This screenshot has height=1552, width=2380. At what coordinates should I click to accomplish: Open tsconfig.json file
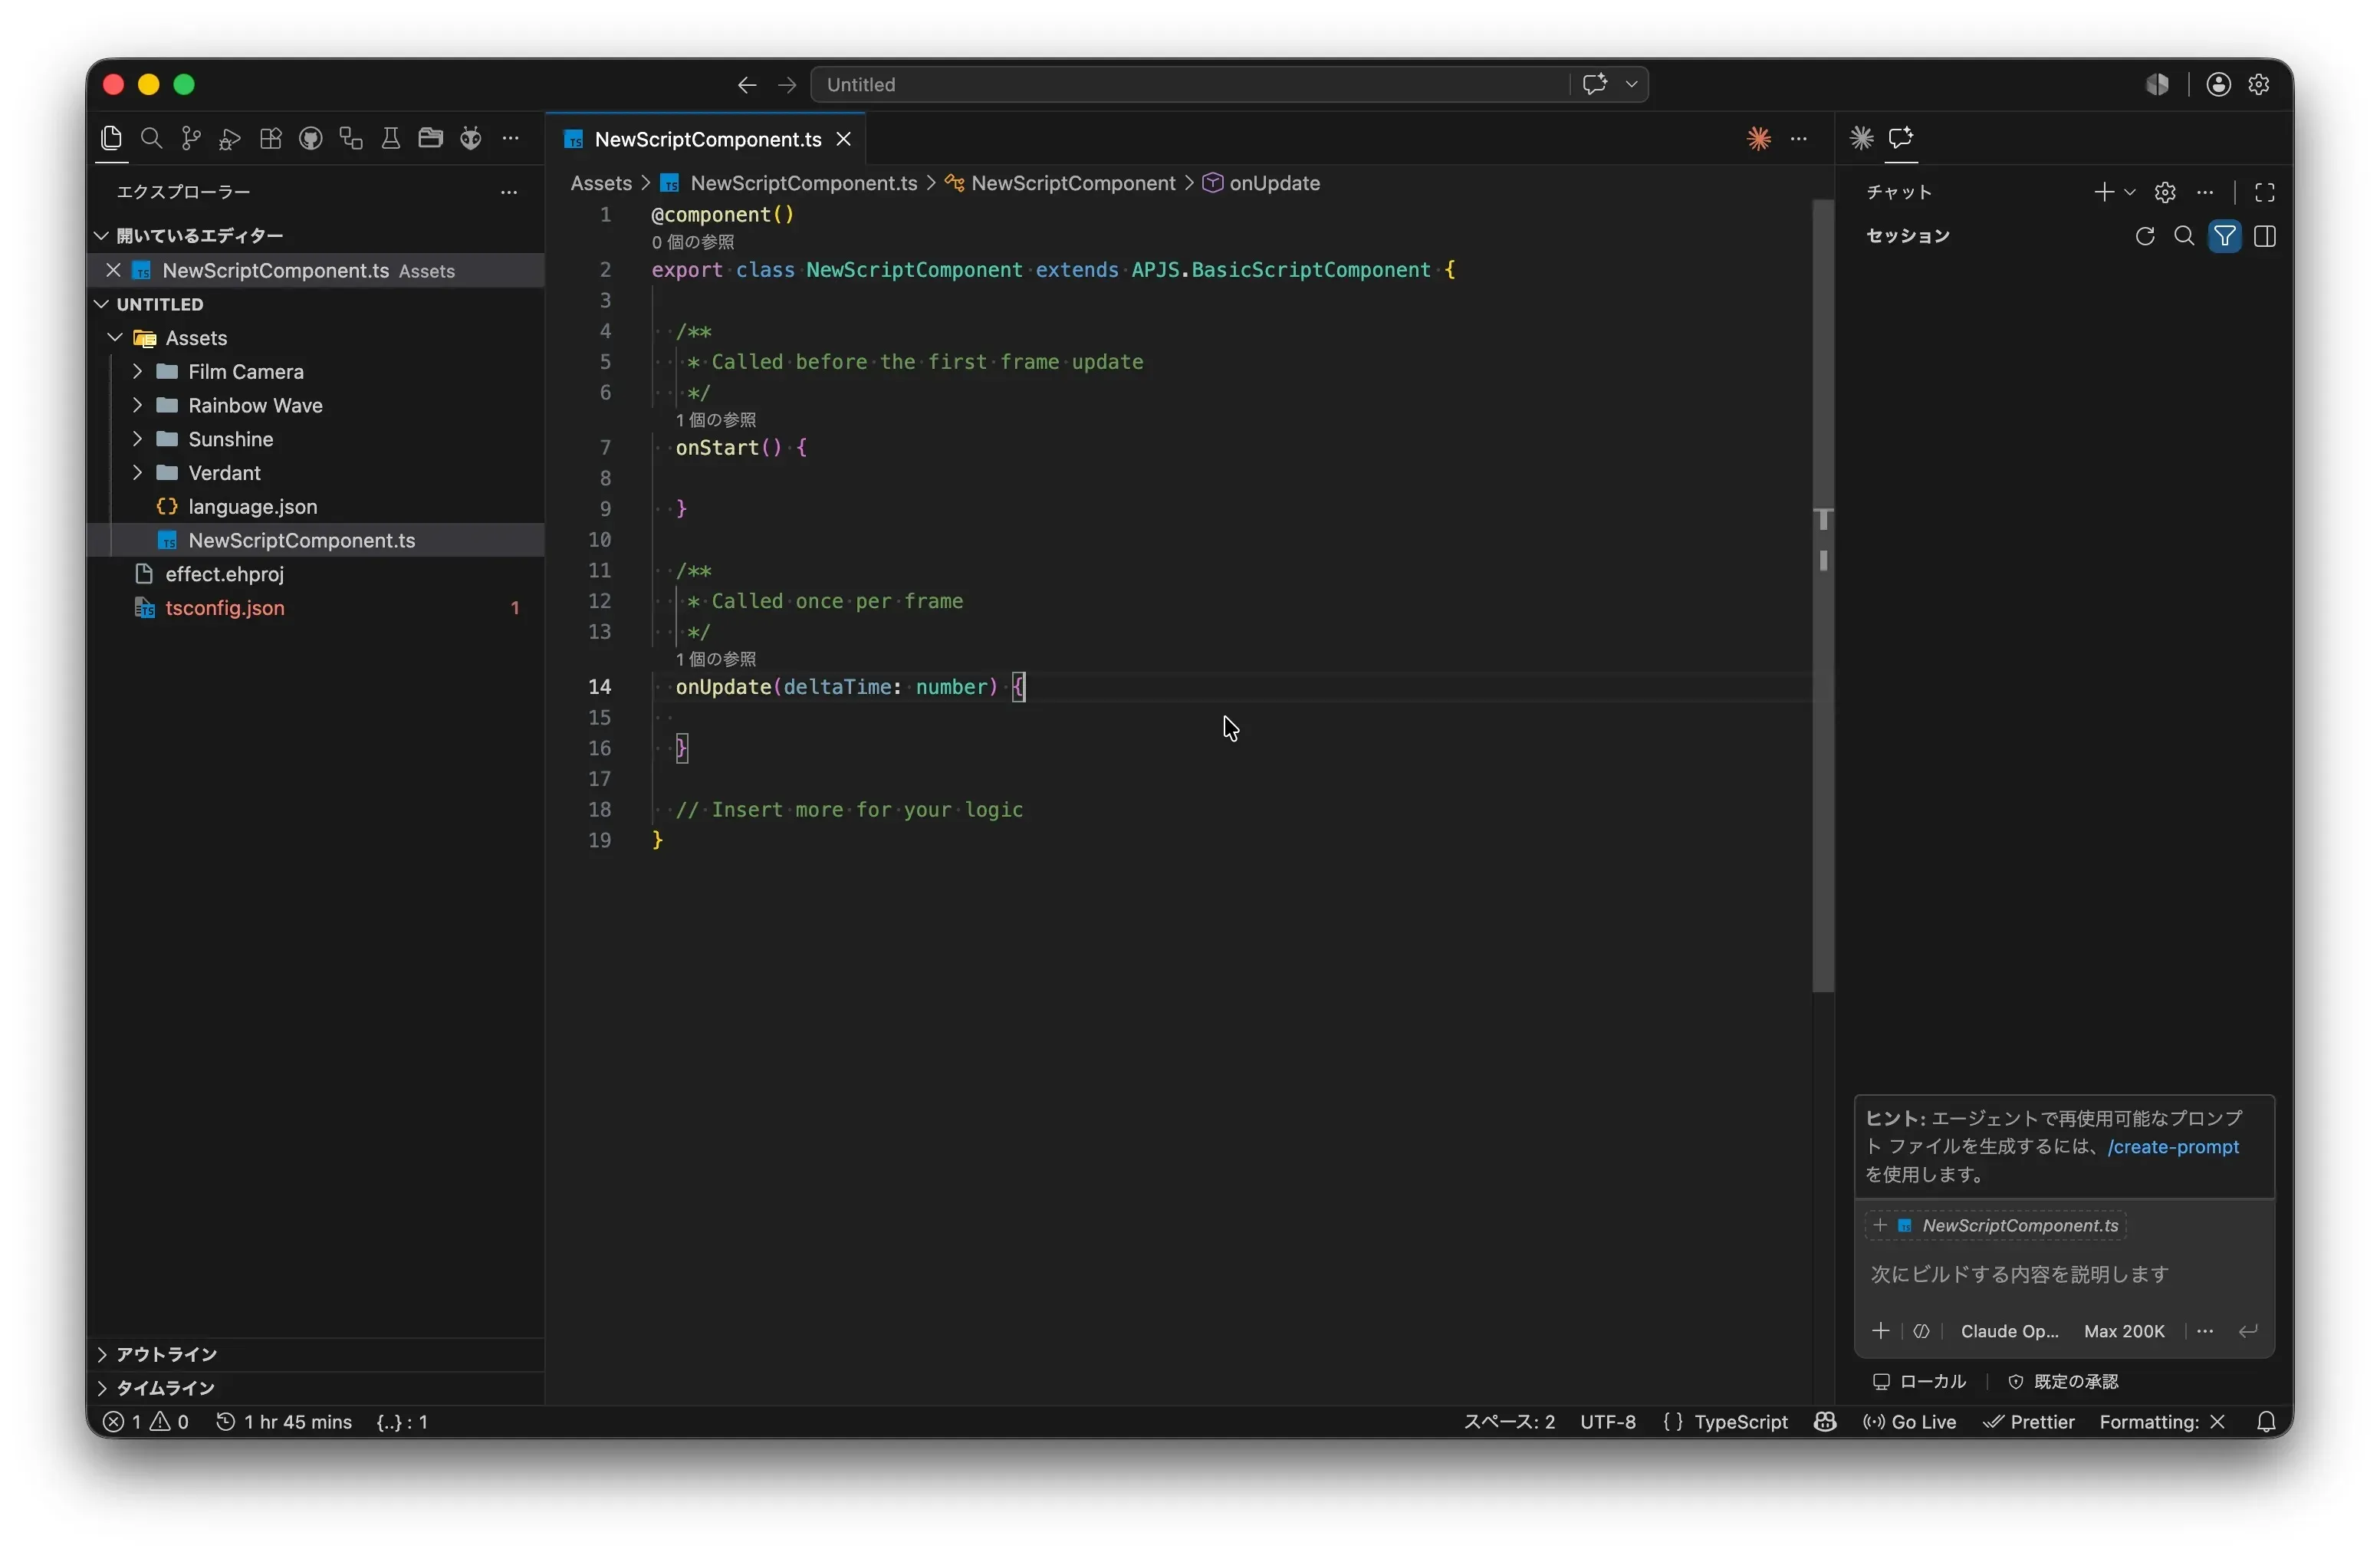[x=315, y=608]
